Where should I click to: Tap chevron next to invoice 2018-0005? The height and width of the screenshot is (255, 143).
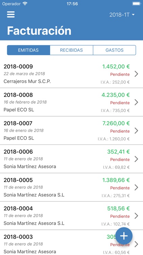pyautogui.click(x=136, y=187)
